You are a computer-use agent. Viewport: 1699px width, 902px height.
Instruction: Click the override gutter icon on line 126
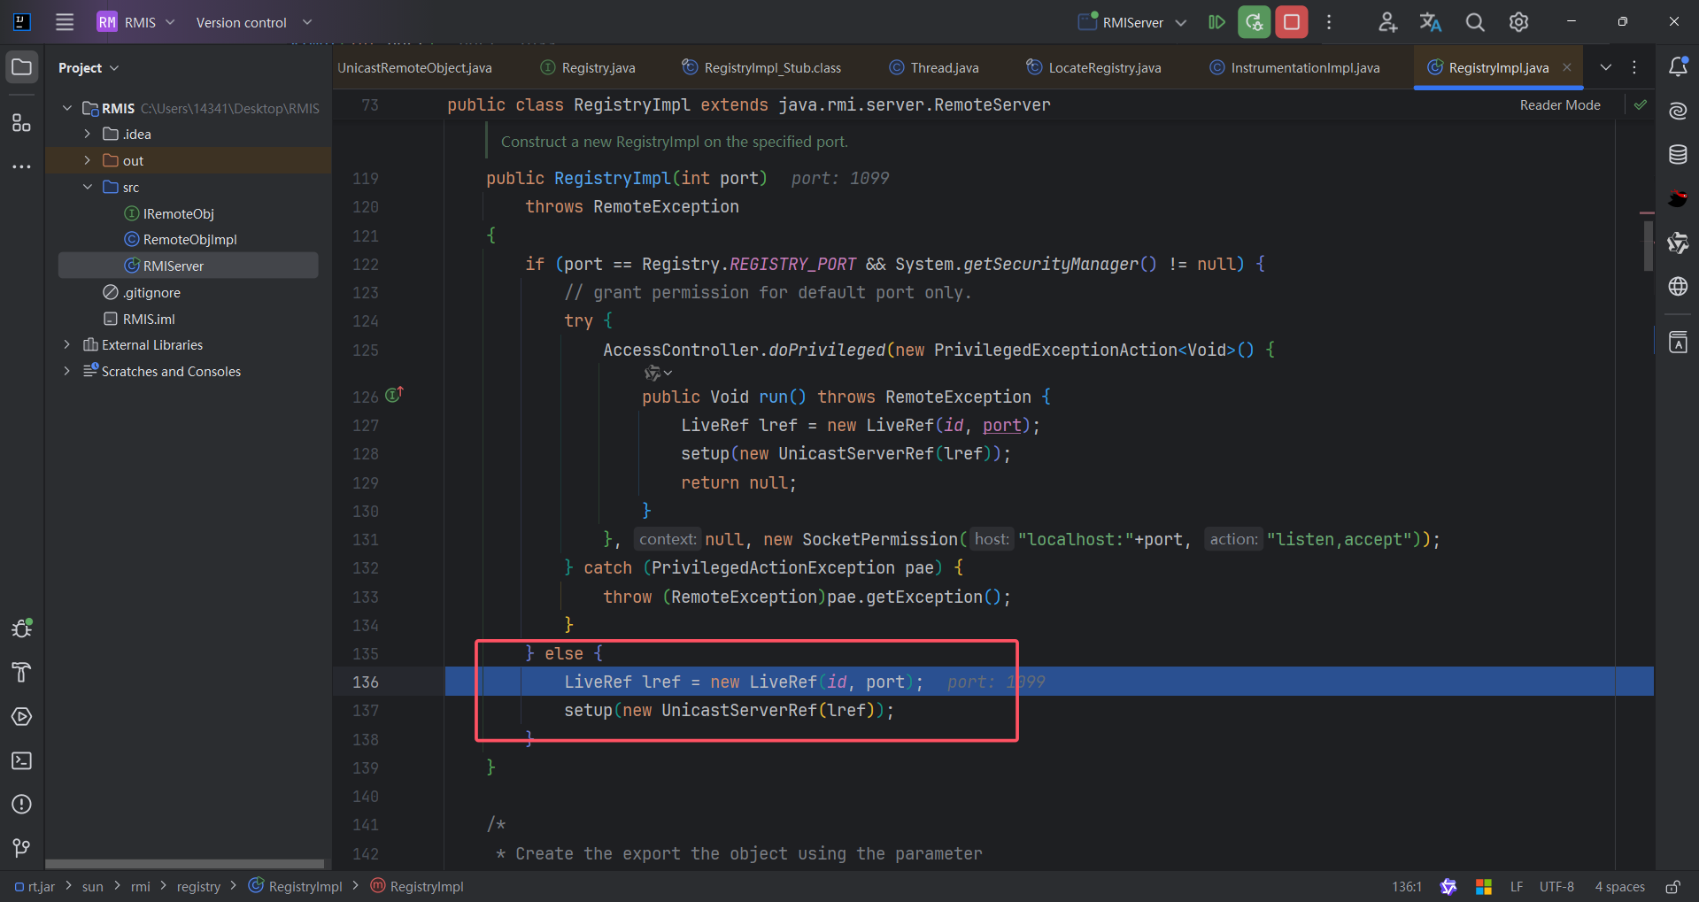pos(394,395)
